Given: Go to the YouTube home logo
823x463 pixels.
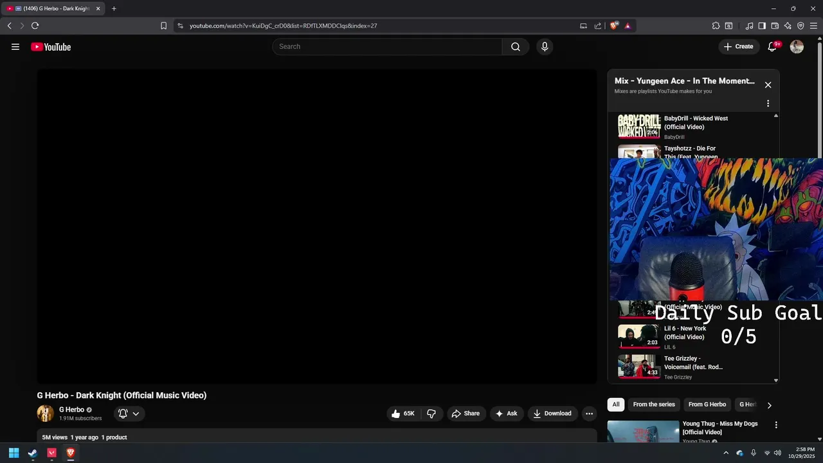Looking at the screenshot, I should 51,46.
